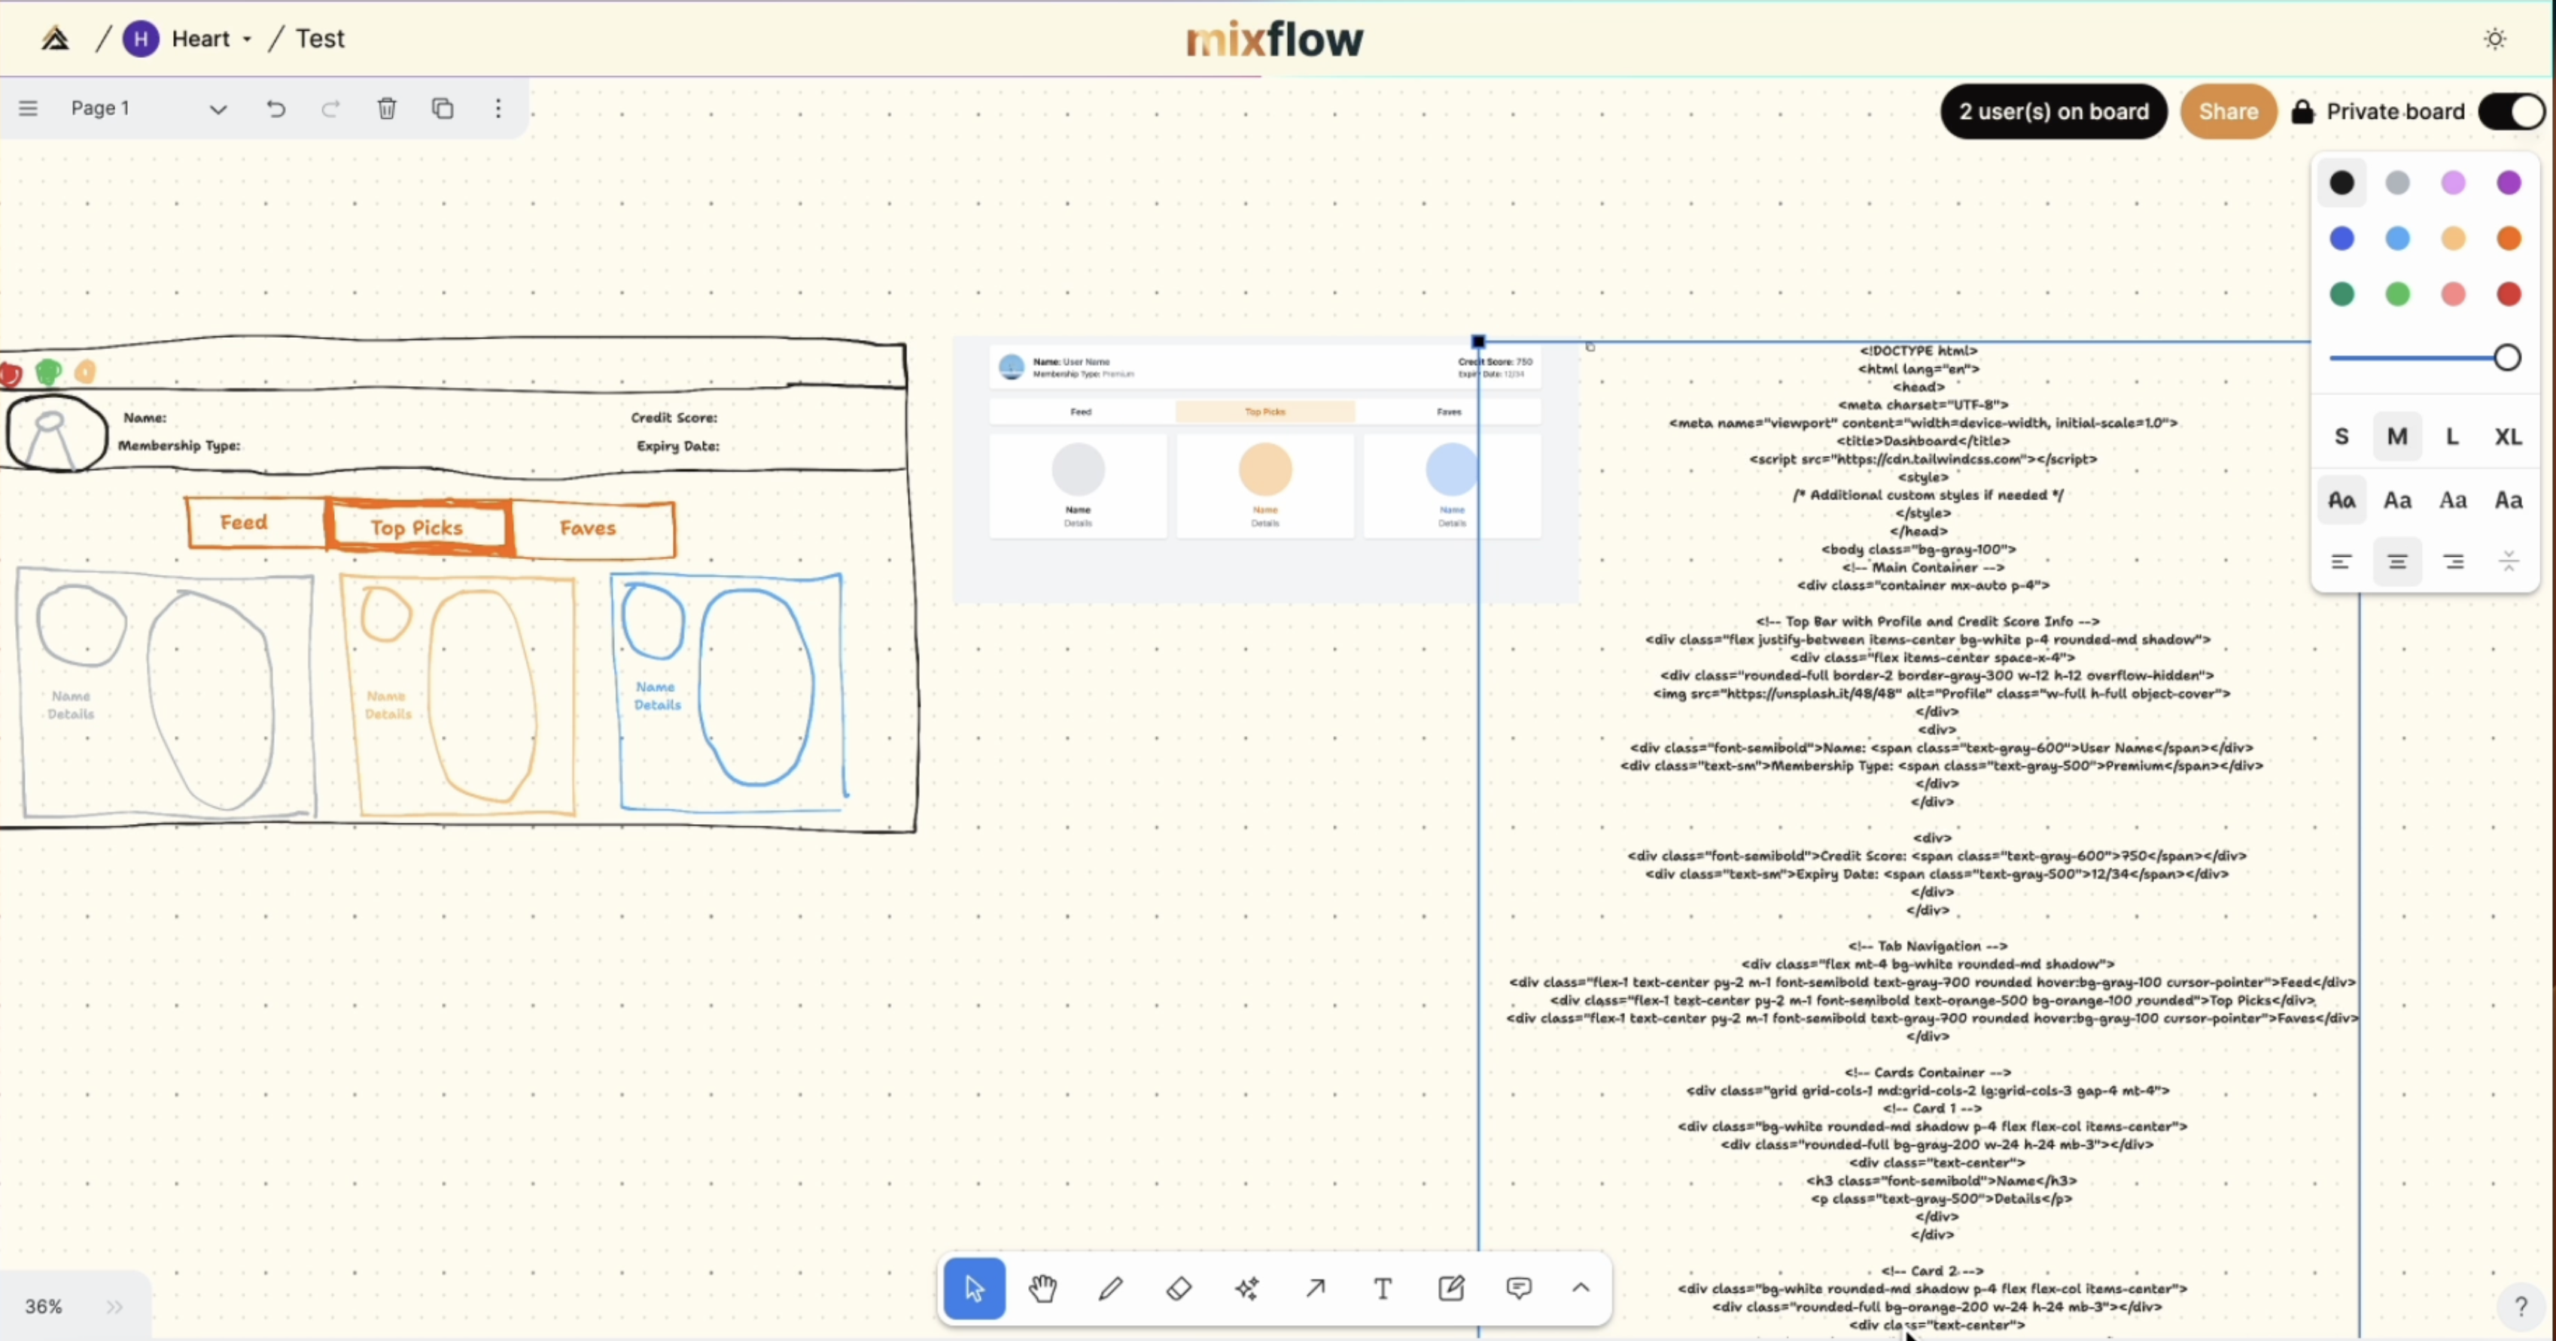Activate the AI sparkle tool
The height and width of the screenshot is (1341, 2556).
[1247, 1288]
